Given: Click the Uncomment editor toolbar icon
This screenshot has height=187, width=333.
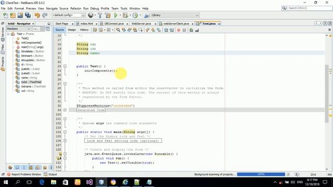Looking at the screenshot, I should click(197, 30).
